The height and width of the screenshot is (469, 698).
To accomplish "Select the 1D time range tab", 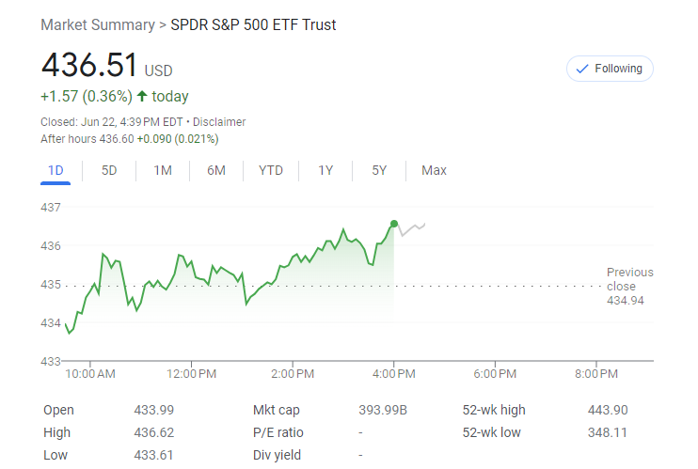I will [56, 170].
